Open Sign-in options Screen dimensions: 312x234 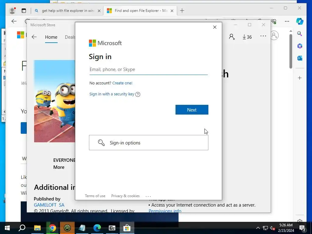click(x=149, y=143)
